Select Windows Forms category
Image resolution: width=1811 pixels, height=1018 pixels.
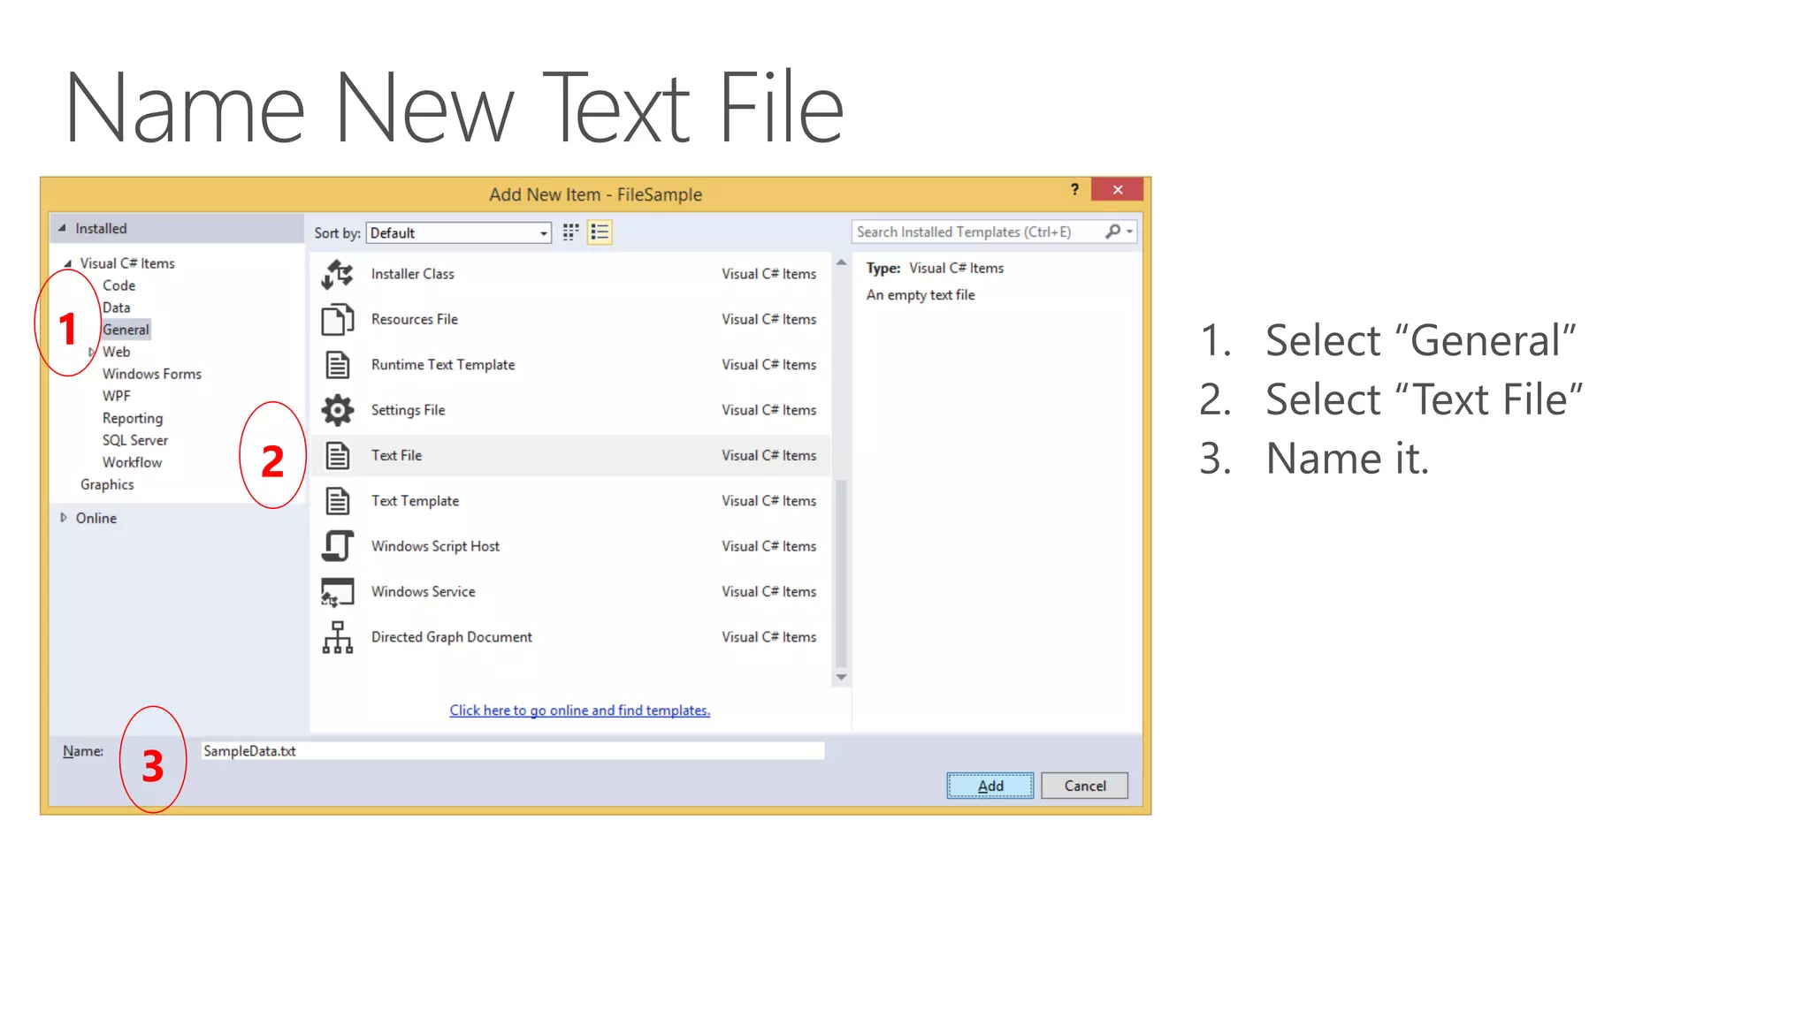tap(151, 374)
